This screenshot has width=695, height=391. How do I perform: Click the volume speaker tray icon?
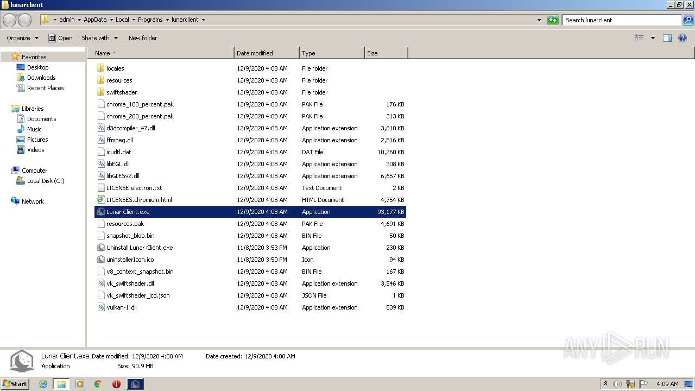(617, 384)
